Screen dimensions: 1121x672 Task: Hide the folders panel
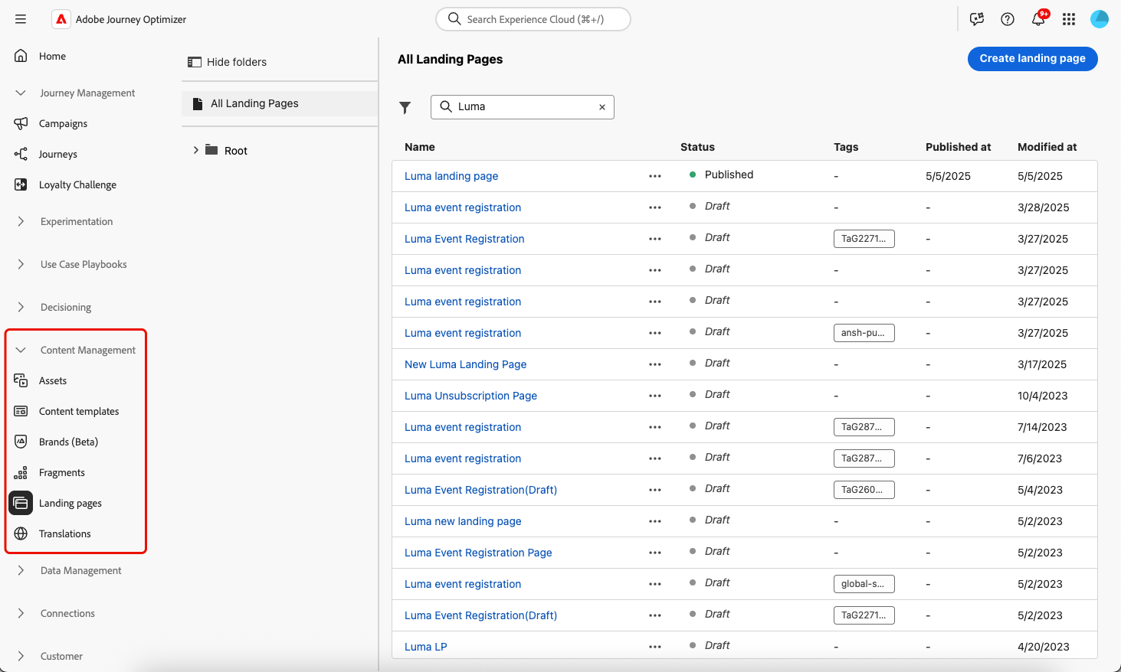coord(228,62)
